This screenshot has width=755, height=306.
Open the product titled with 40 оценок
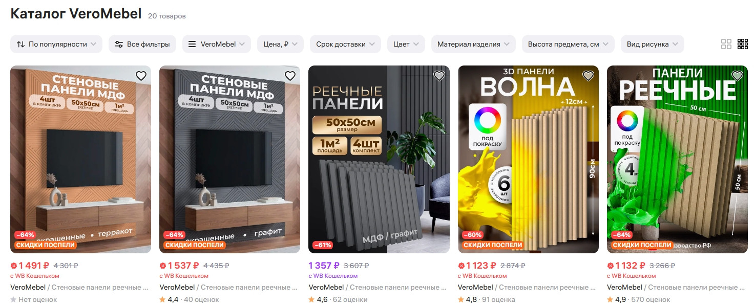coord(230,287)
